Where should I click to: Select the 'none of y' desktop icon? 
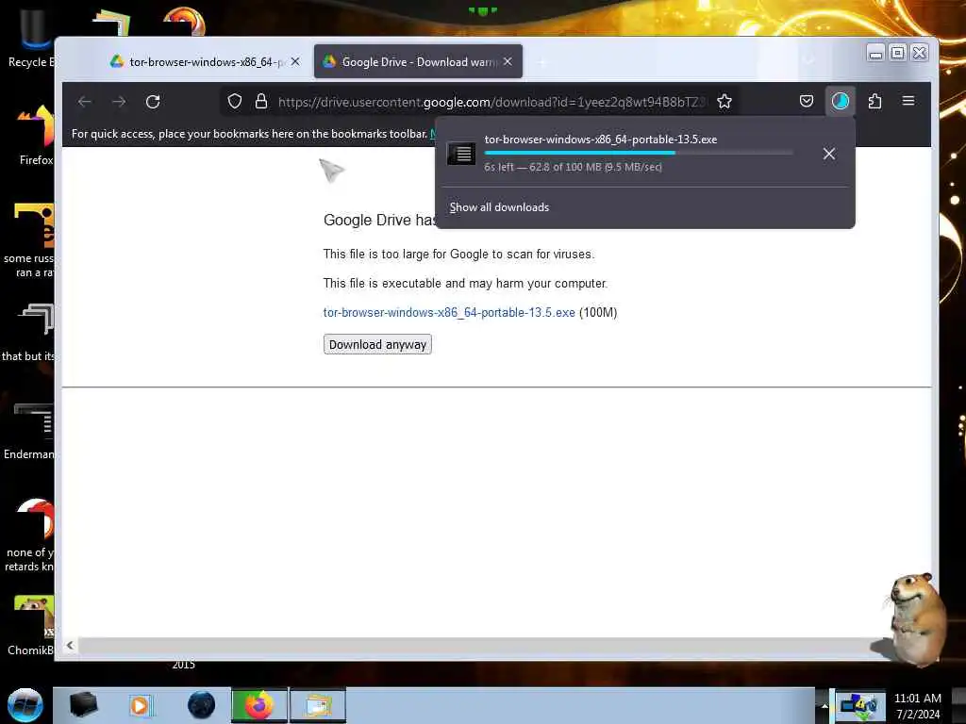pyautogui.click(x=29, y=535)
